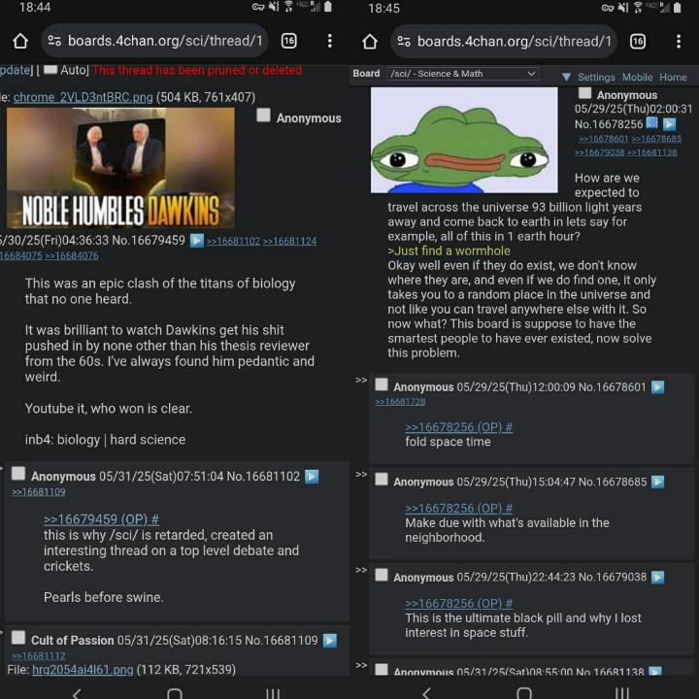Open the /sci/ - Science & Math board dropdown
The width and height of the screenshot is (699, 699).
(462, 74)
